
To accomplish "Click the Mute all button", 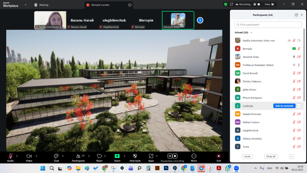I will coord(271,156).
